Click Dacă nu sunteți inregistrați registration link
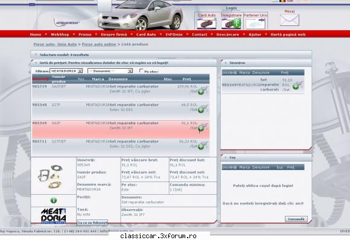The image size is (350, 240). 263,203
